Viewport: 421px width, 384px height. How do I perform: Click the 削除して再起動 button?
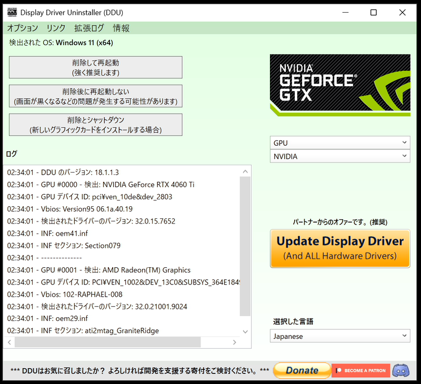click(x=95, y=67)
